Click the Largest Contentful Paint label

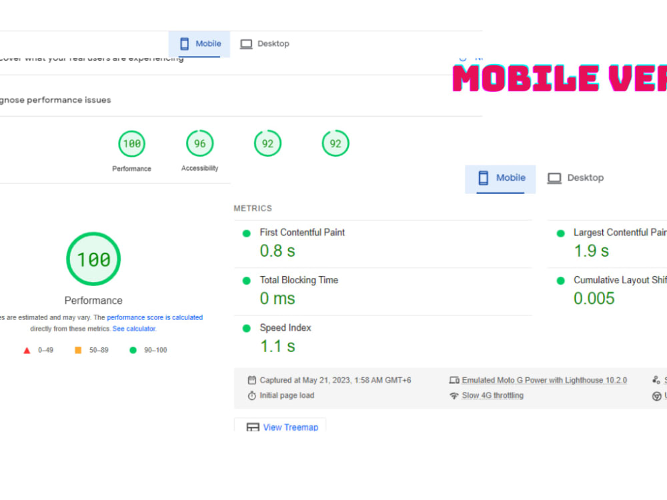[x=620, y=233]
